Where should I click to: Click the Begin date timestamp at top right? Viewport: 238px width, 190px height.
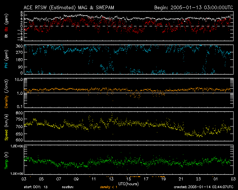click(194, 7)
